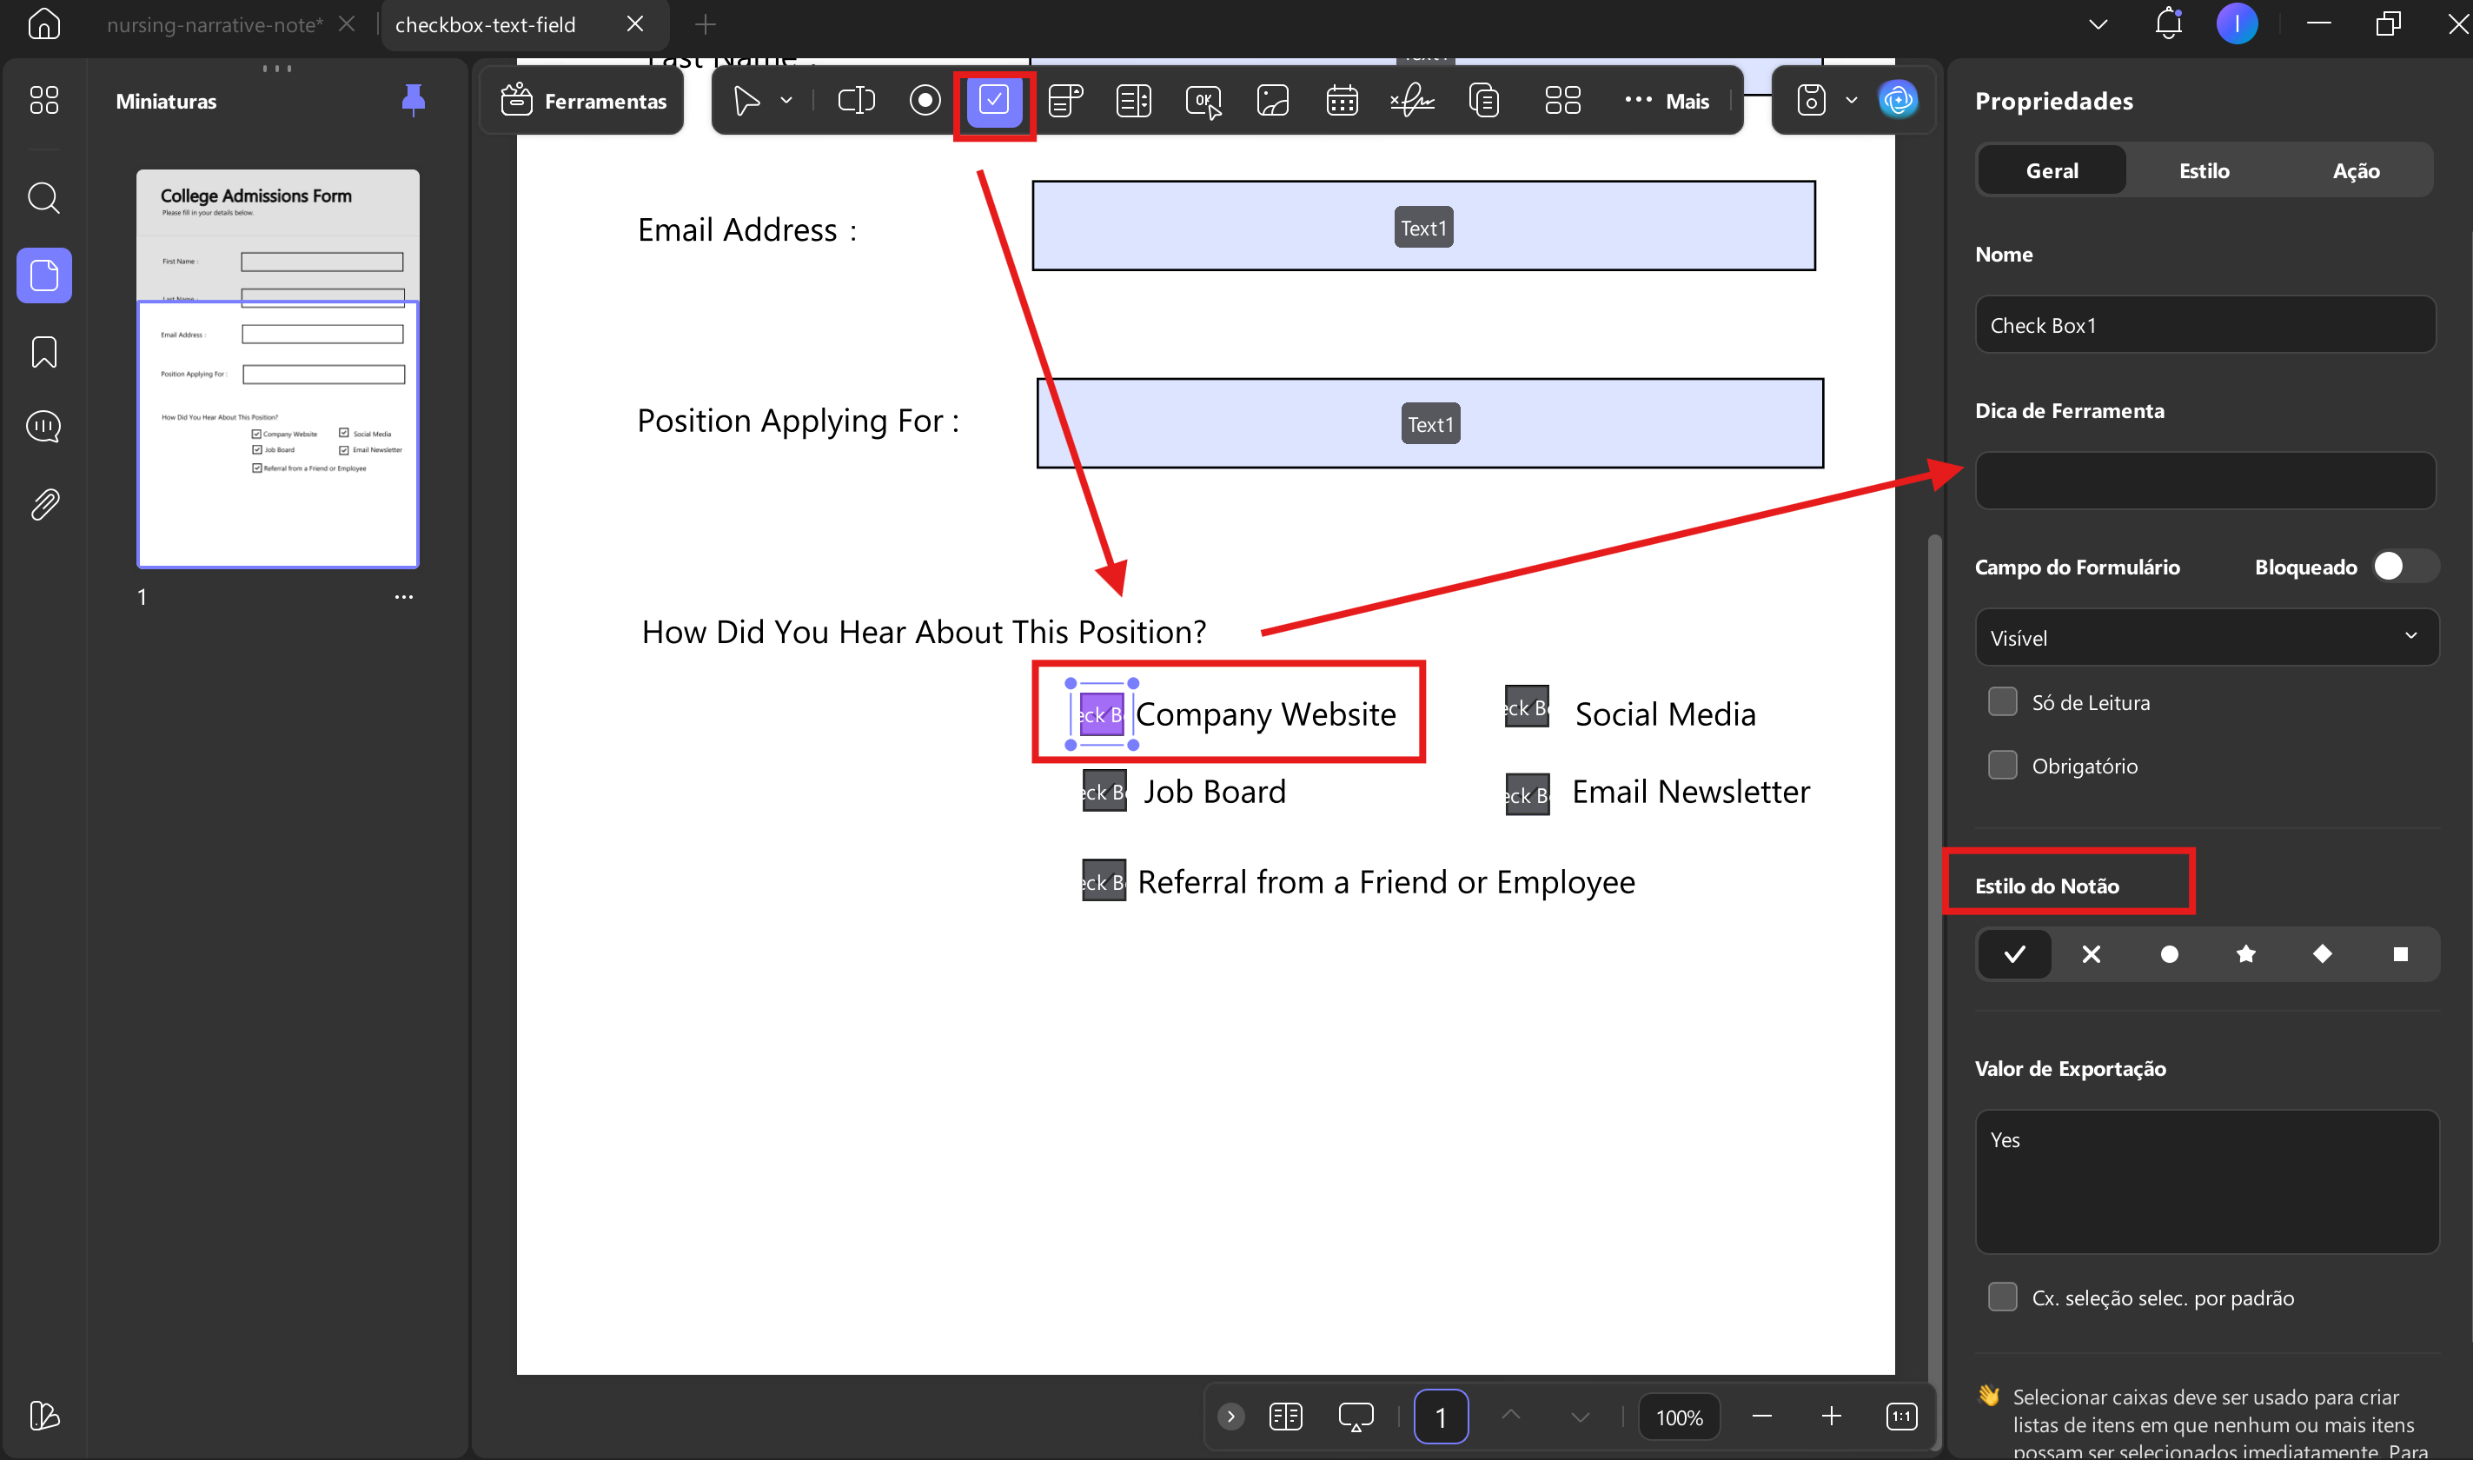The image size is (2473, 1460).
Task: Toggle two-page reading view icon
Action: pos(1286,1417)
